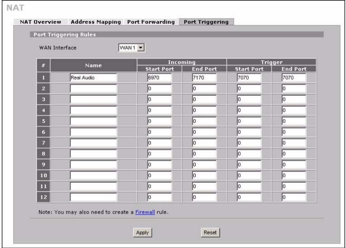
Task: Click rule 3 incoming start port field
Action: click(159, 99)
